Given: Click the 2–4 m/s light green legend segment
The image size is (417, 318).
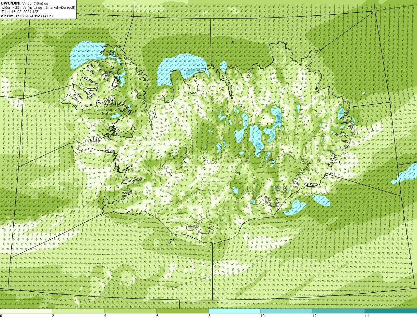Looking at the screenshot, I should (x=78, y=311).
